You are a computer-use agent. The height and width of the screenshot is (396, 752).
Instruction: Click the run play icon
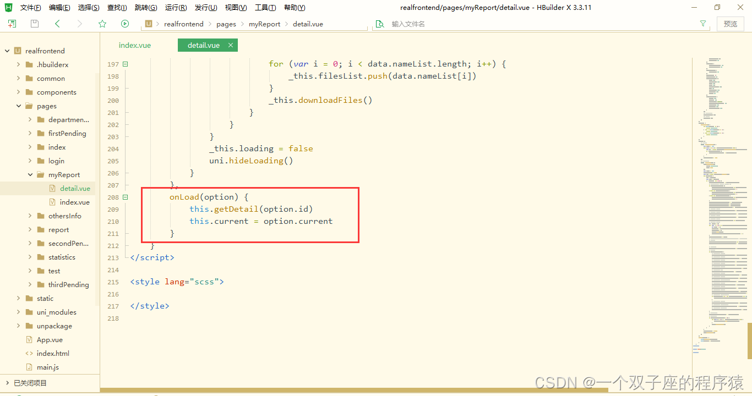tap(125, 24)
